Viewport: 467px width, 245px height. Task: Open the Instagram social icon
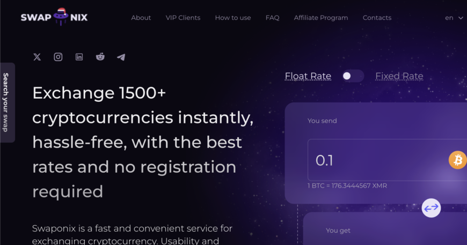coord(58,57)
